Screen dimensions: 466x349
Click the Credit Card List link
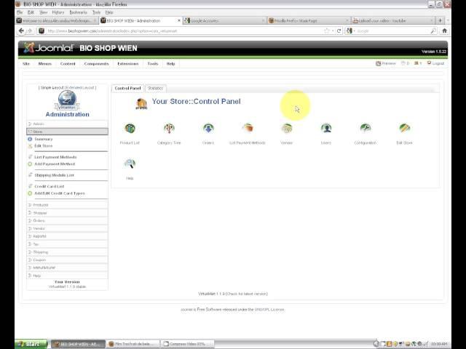(50, 186)
